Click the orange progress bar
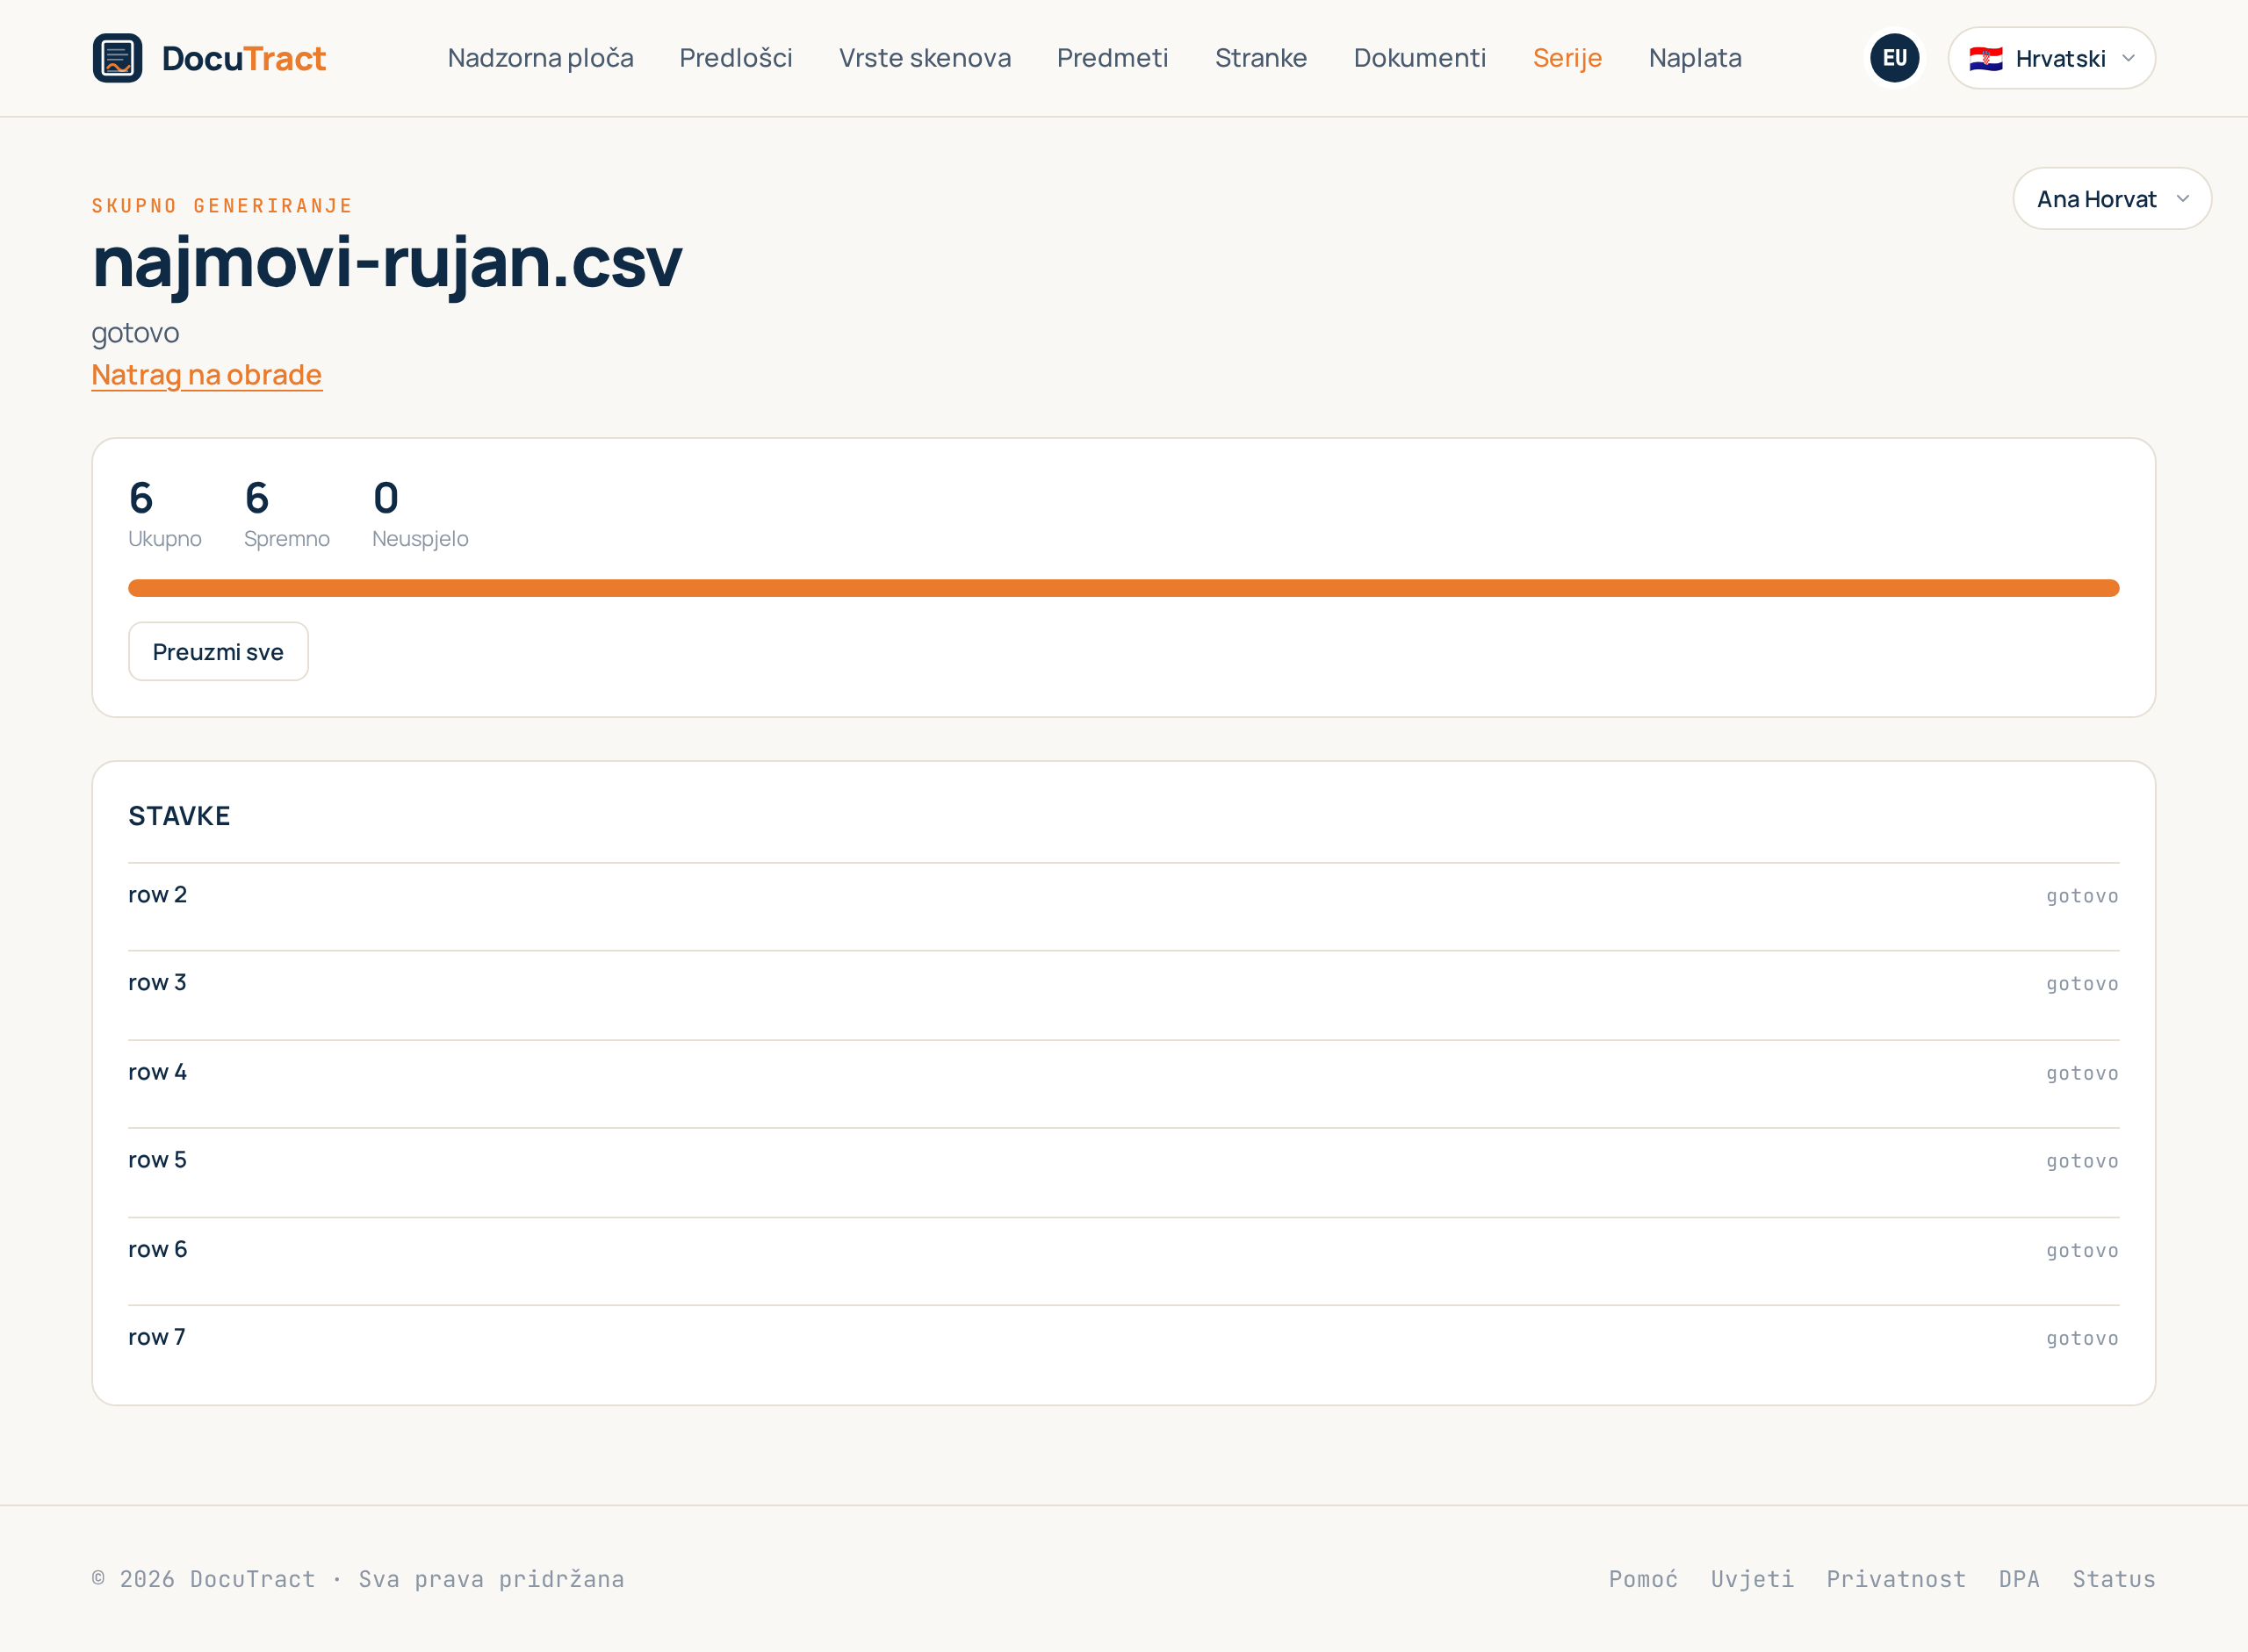 tap(1123, 588)
